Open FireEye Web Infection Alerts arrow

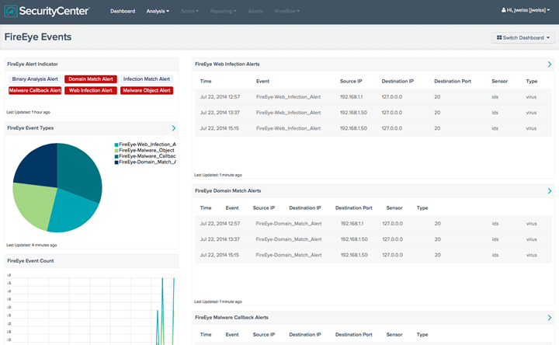(550, 64)
